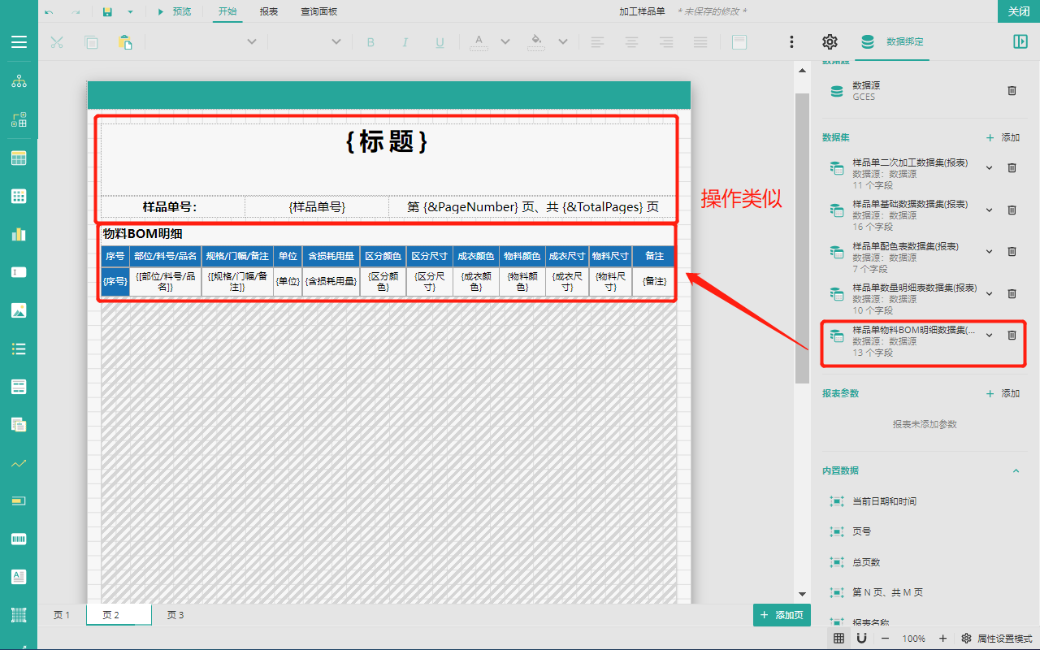Image resolution: width=1040 pixels, height=650 pixels.
Task: Click the paste clipboard icon
Action: point(125,42)
